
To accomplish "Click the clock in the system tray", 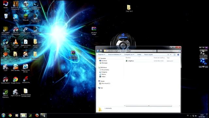I will [x=202, y=116].
